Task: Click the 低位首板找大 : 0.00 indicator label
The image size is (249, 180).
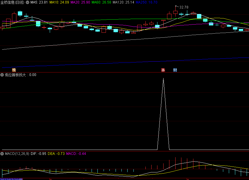Action: [21, 75]
